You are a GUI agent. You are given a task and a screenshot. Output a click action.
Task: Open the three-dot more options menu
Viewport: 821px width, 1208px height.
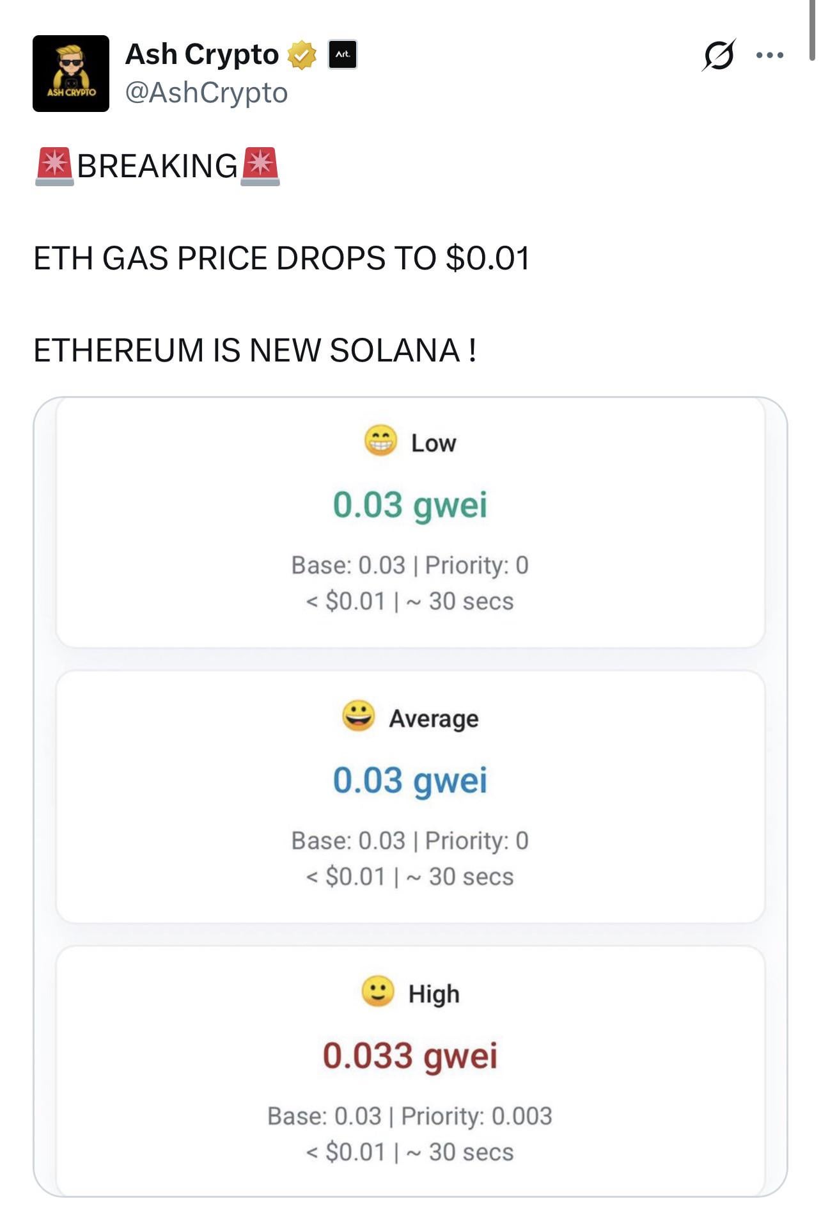coord(769,56)
